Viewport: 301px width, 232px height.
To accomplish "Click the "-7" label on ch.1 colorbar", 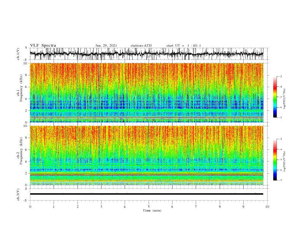I will point(280,118).
